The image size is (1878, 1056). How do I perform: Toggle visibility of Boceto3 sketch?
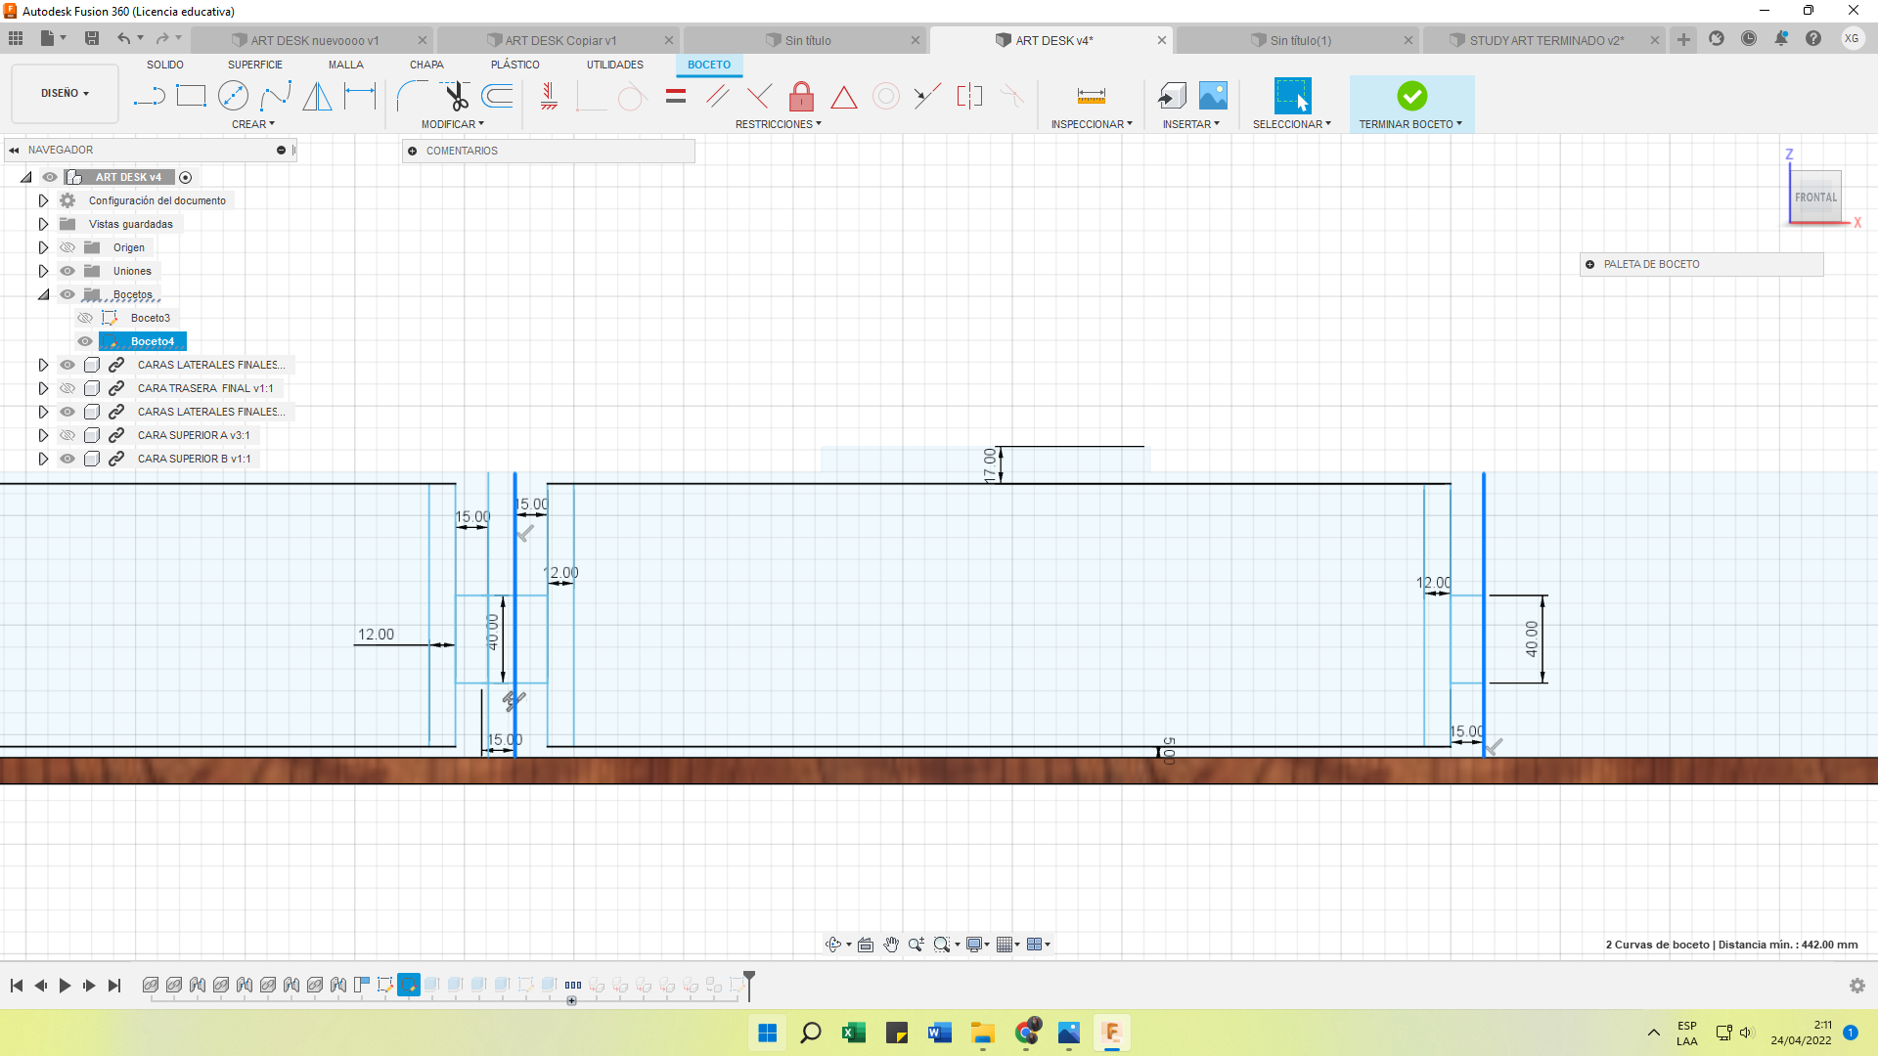click(x=85, y=318)
